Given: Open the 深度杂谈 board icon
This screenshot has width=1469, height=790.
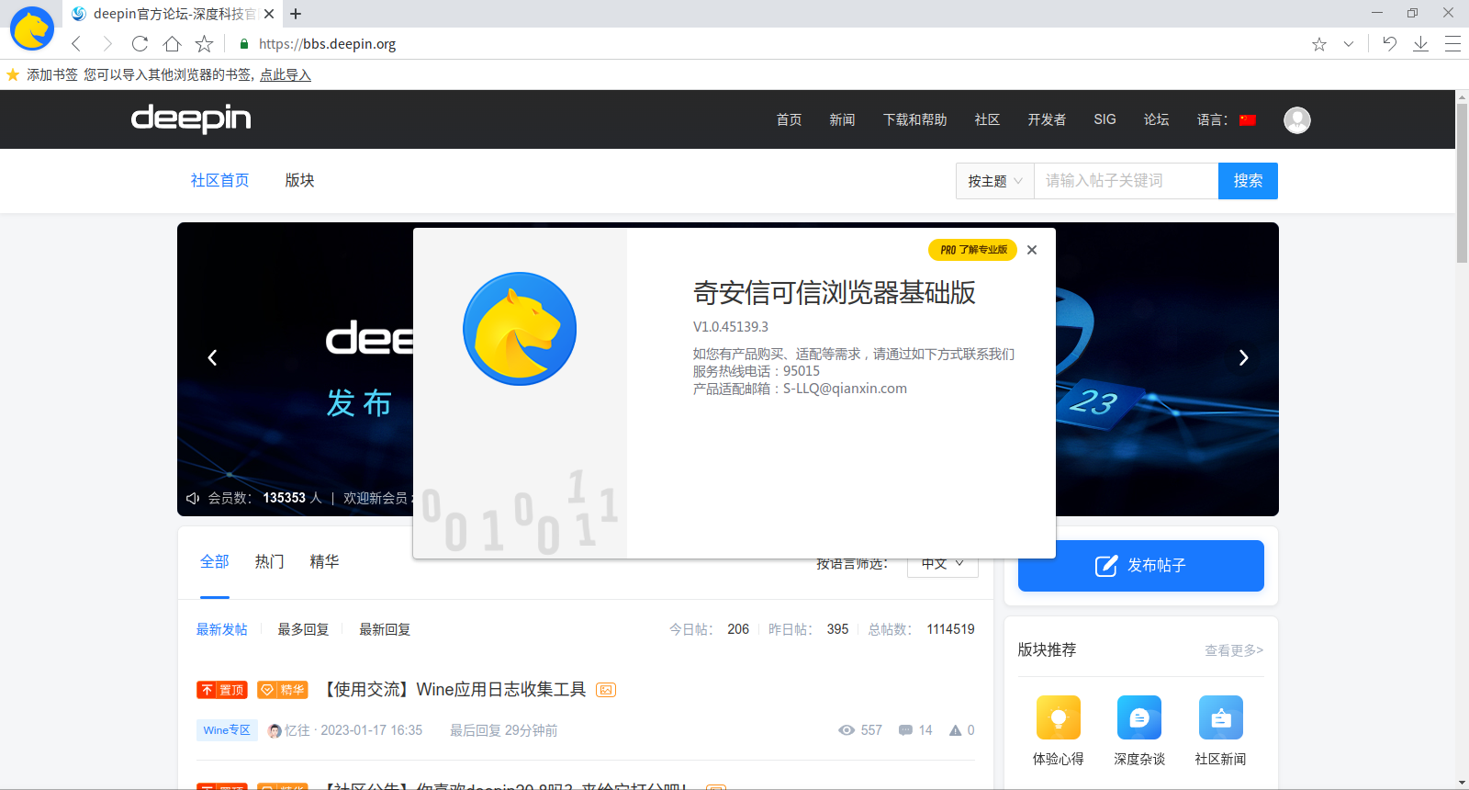Looking at the screenshot, I should (1138, 717).
